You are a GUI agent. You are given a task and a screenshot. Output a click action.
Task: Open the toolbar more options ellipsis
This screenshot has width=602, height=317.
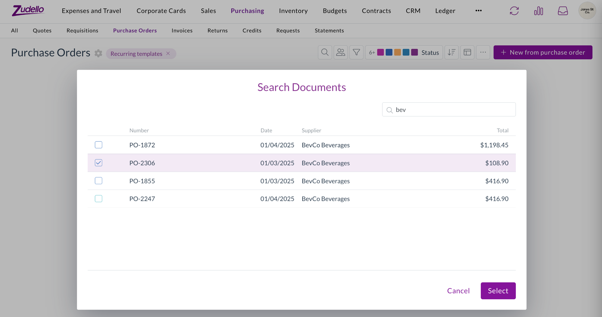click(x=483, y=52)
